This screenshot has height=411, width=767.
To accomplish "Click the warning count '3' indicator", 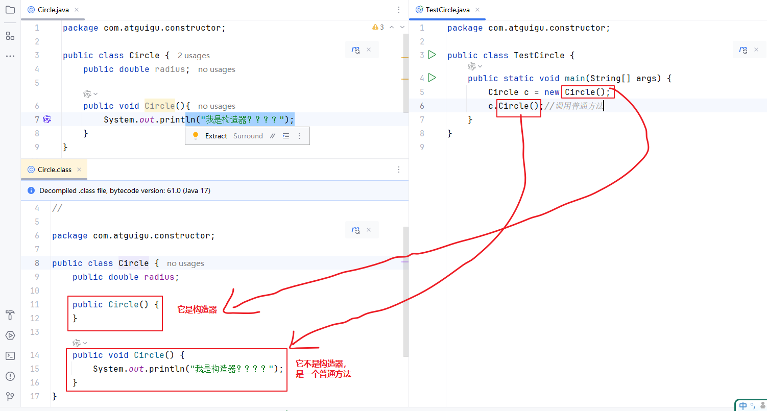I will coord(378,27).
